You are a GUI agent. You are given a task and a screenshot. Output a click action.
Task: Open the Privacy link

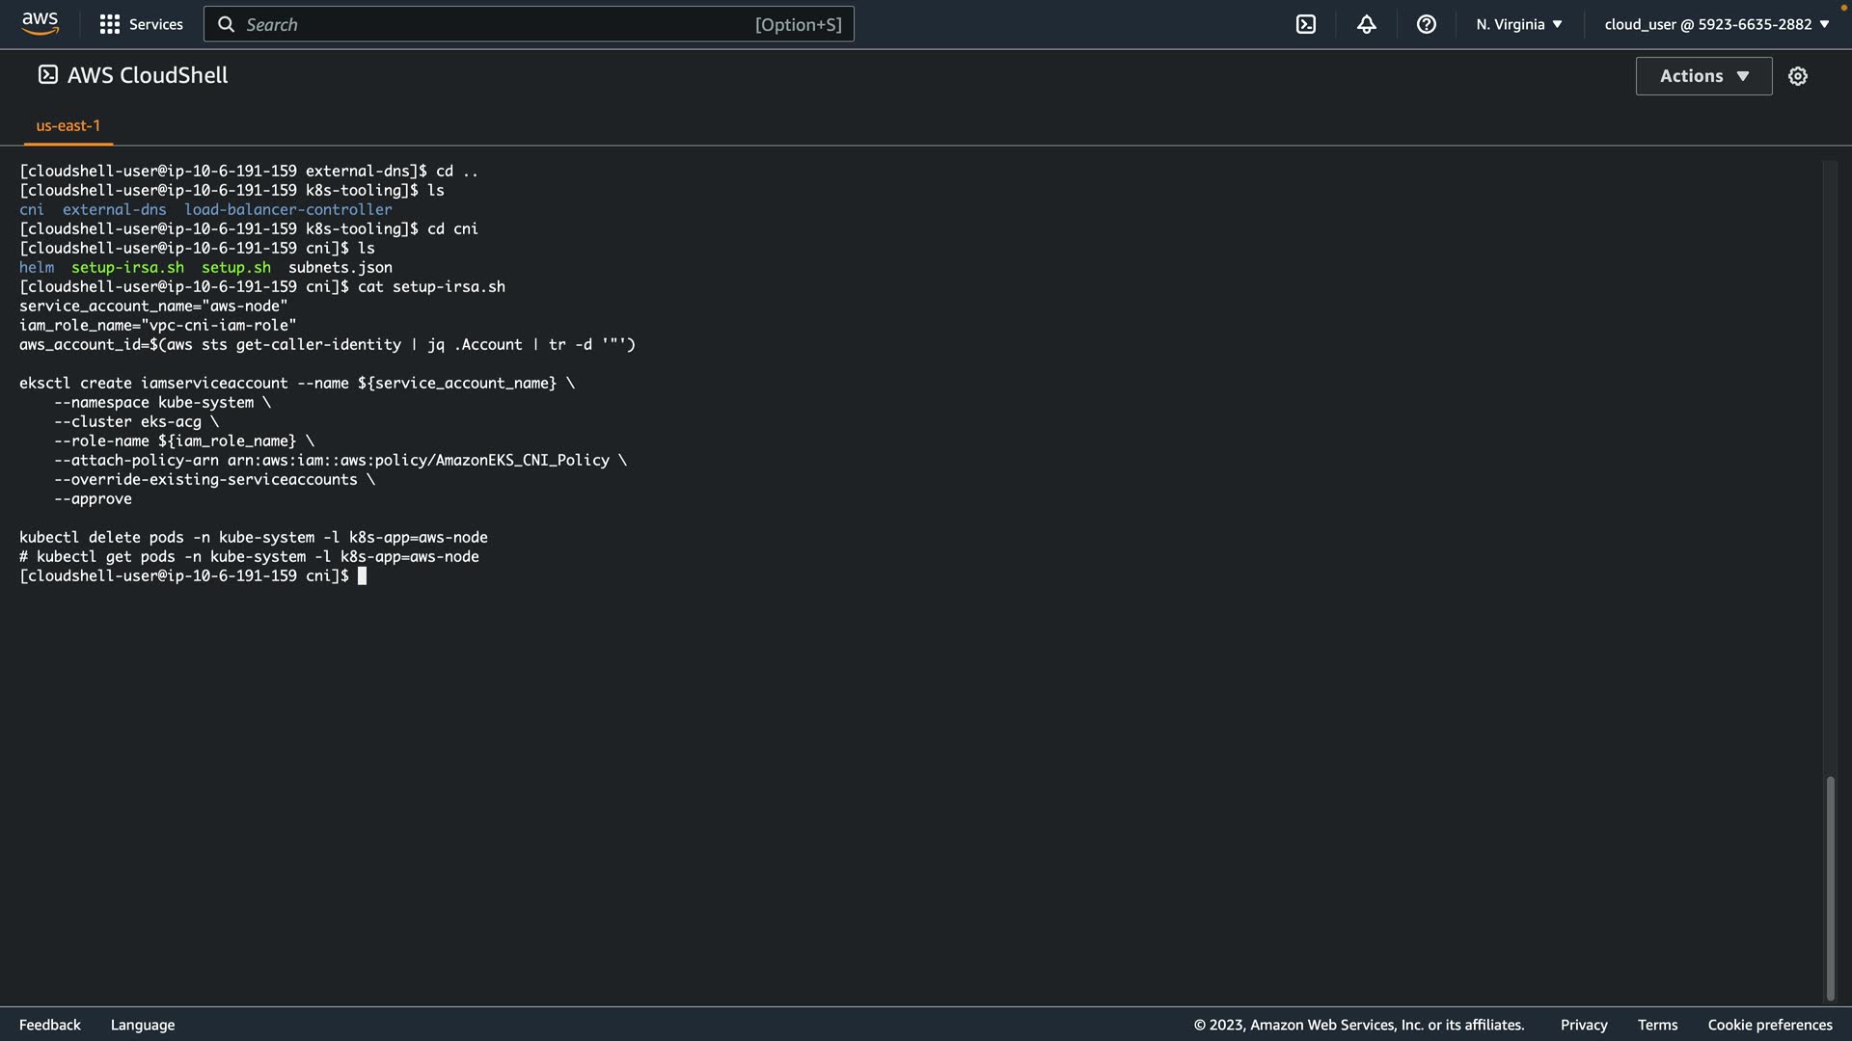tap(1583, 1025)
